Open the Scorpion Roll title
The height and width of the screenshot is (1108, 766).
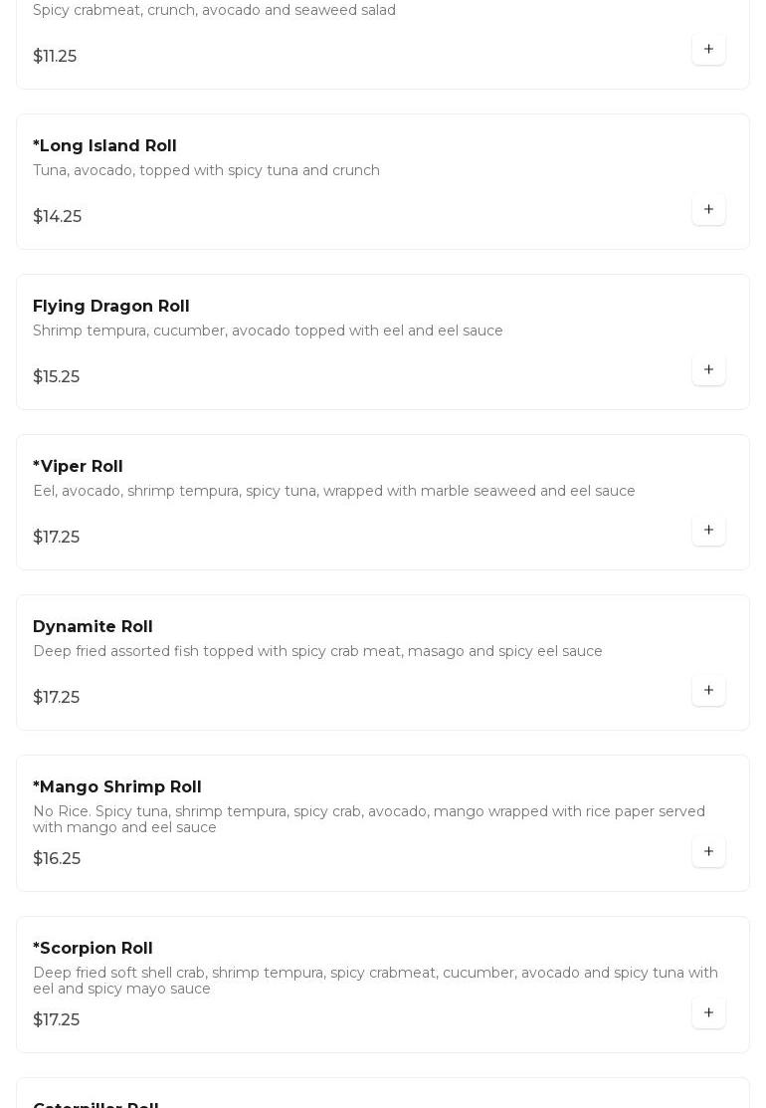pos(93,949)
